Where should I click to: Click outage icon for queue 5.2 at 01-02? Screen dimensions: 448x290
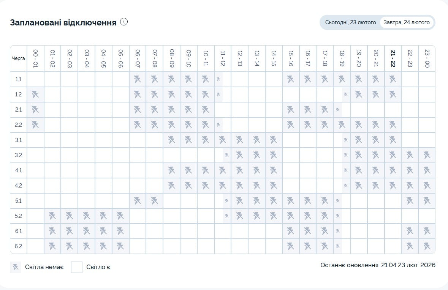[52, 216]
